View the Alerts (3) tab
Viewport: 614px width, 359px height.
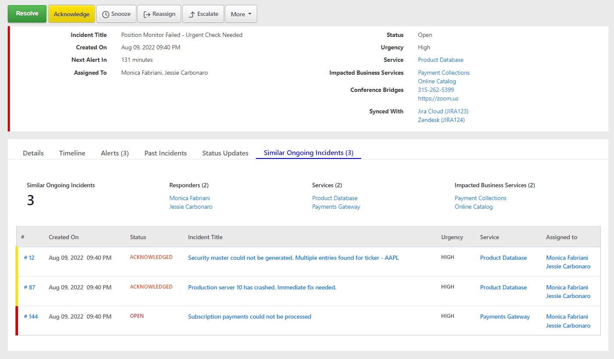pyautogui.click(x=115, y=153)
